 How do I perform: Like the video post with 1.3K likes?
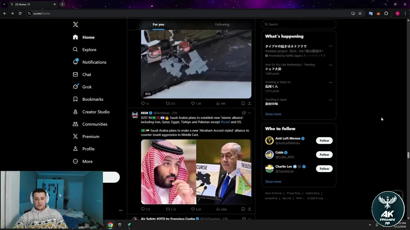point(196,103)
